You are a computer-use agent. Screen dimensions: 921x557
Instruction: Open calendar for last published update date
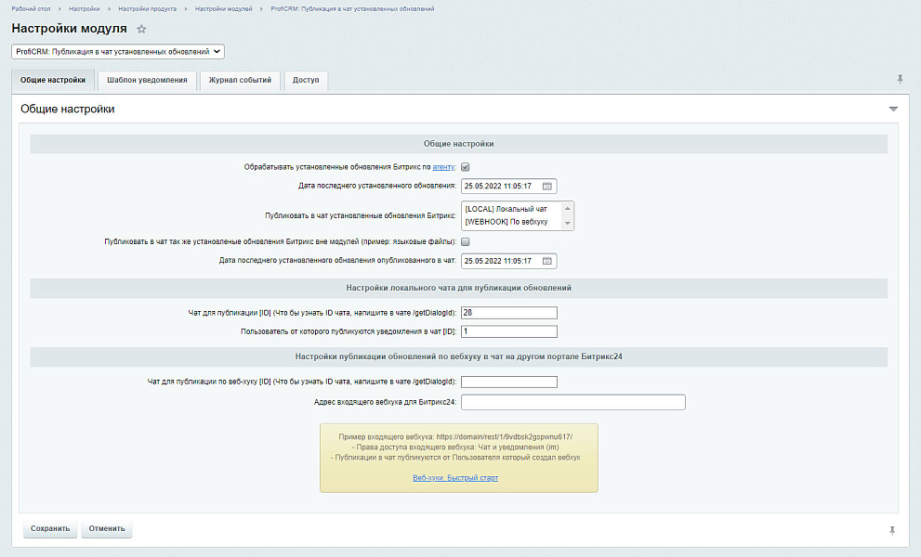547,261
